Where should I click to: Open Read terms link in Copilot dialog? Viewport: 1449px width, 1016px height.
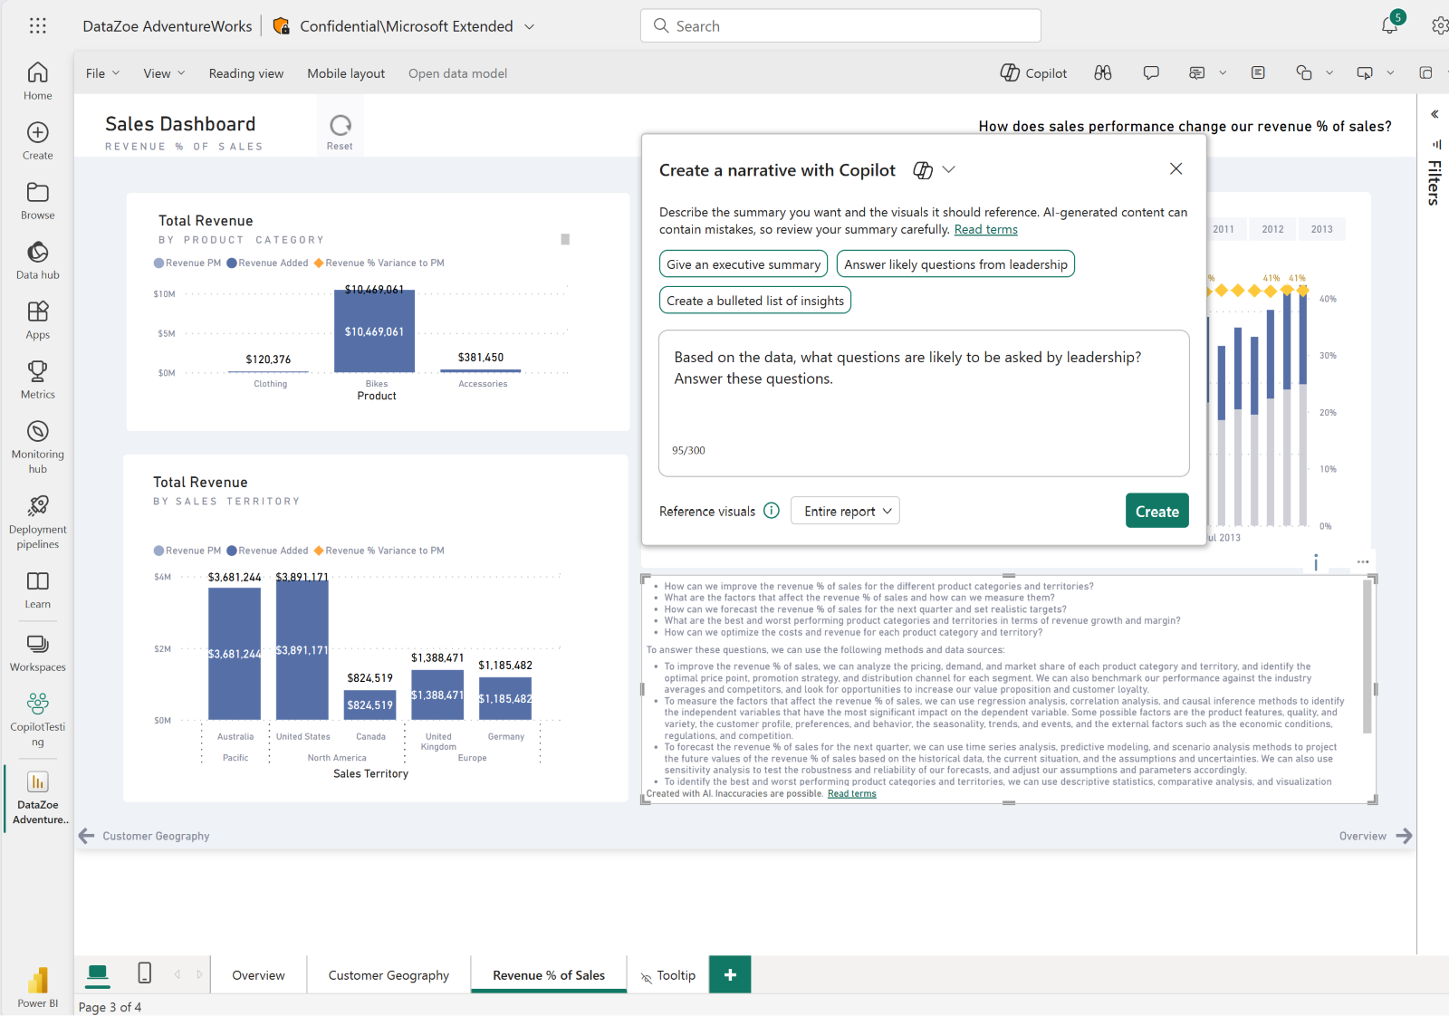coord(985,229)
